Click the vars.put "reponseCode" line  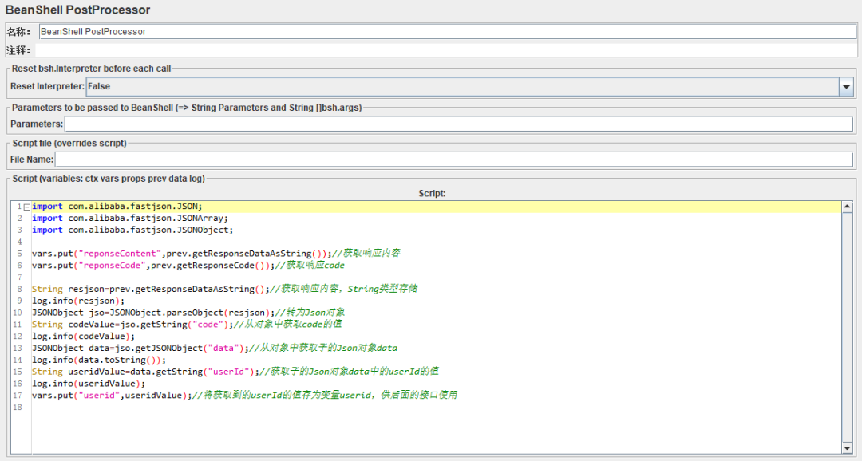click(x=152, y=265)
